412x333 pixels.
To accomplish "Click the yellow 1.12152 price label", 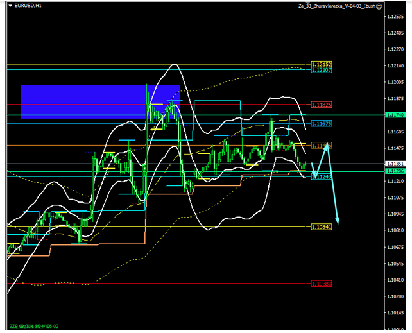I will point(321,64).
